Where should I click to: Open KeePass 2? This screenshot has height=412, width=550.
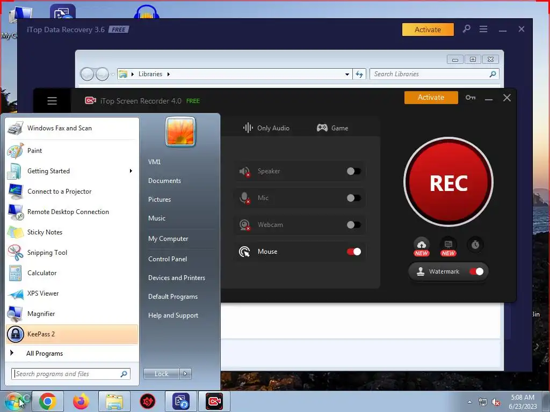coord(72,334)
